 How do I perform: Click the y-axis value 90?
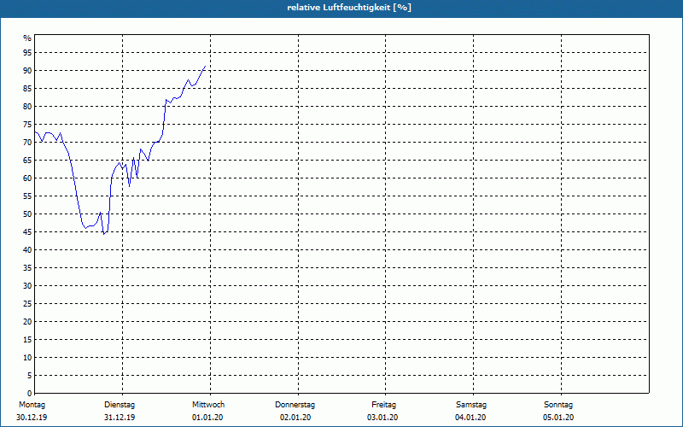pos(27,71)
